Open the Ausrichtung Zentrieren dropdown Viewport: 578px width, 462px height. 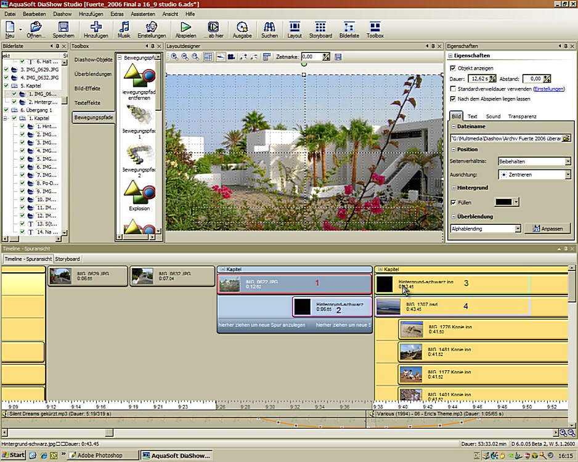(568, 175)
